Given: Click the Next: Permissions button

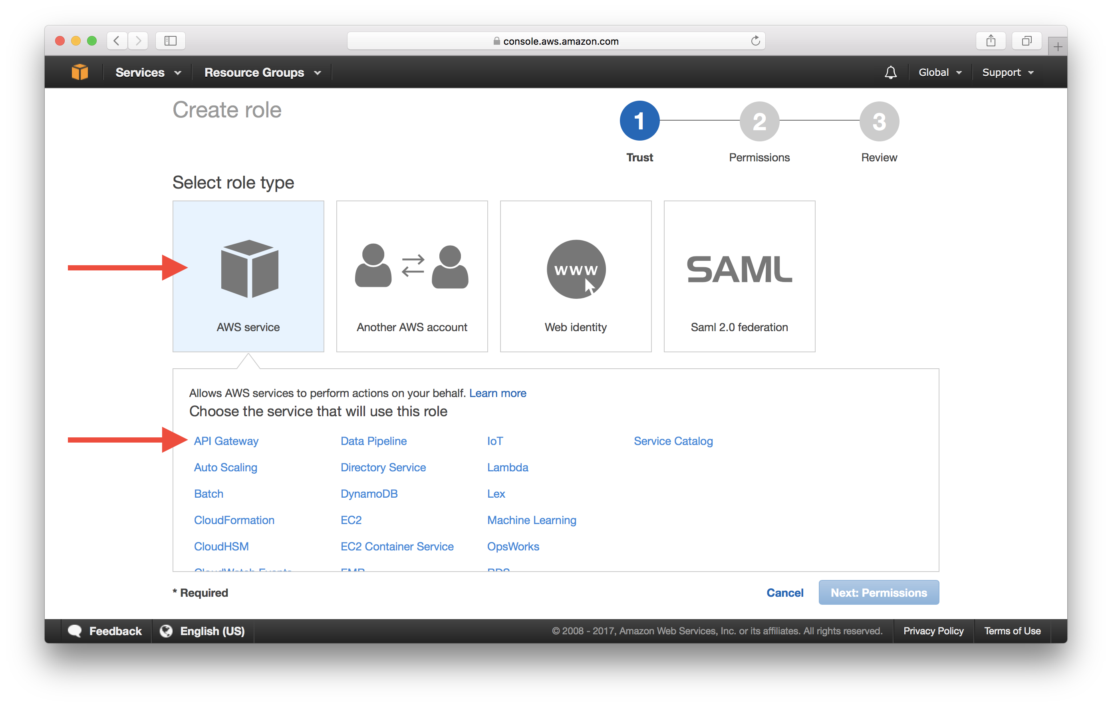Looking at the screenshot, I should (x=880, y=592).
